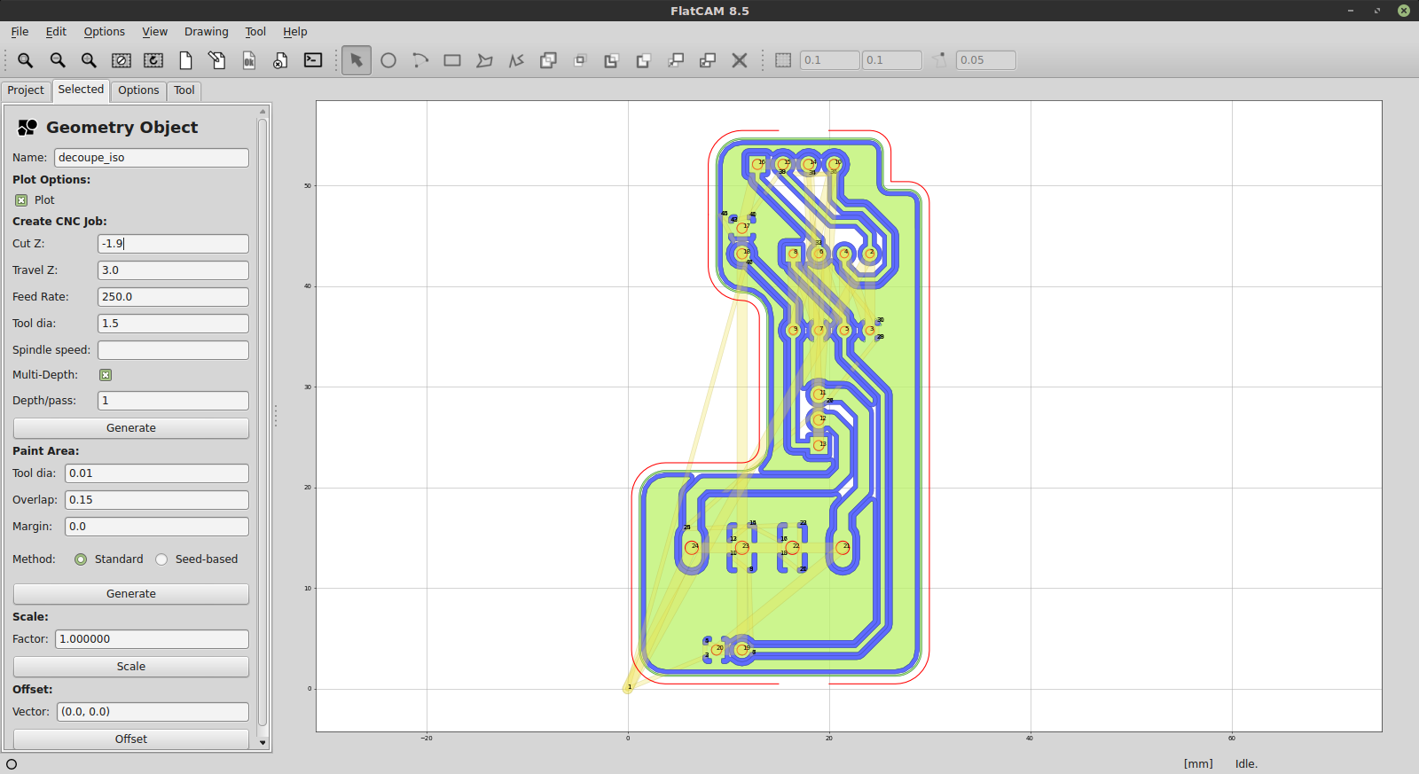Switch to the Project tab

pos(26,90)
